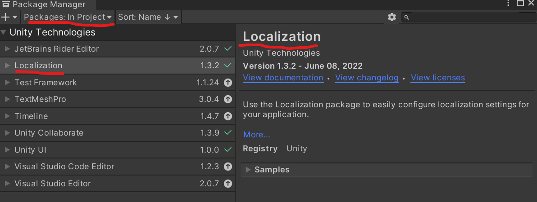
Task: Open the View licenses link
Action: tap(438, 78)
